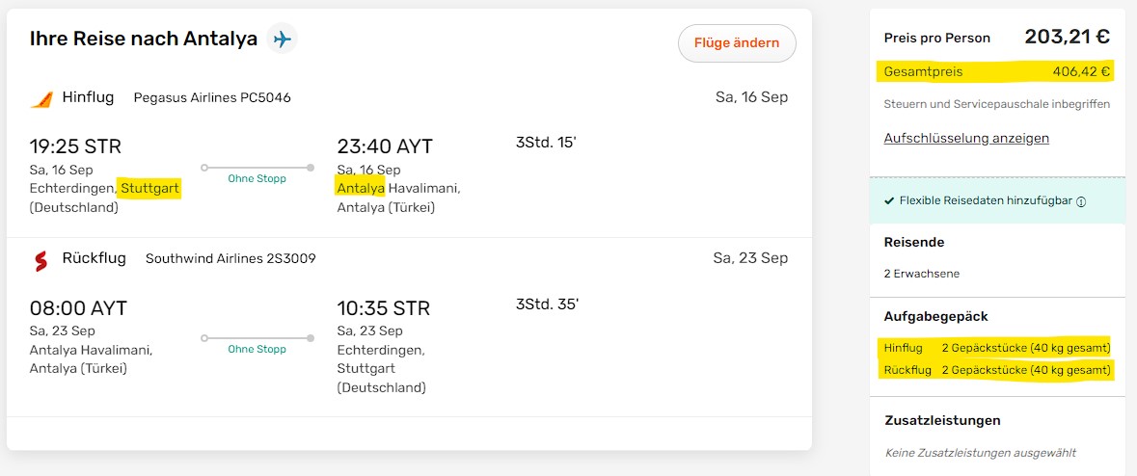Screen dimensions: 1137x476
Task: Click the Southwind Airlines logo icon
Action: (x=41, y=259)
